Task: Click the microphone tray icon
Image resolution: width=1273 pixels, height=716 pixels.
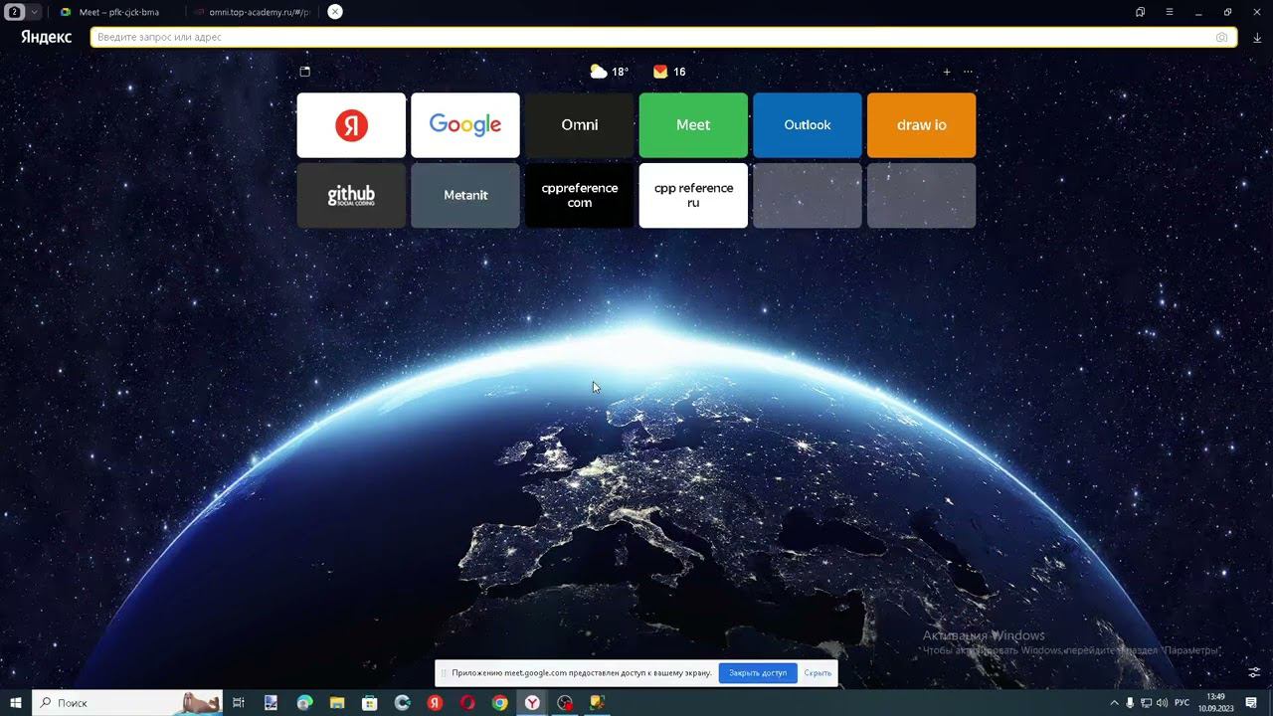Action: click(x=1130, y=703)
